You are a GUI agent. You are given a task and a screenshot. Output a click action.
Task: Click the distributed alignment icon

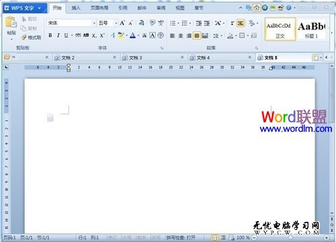point(205,36)
